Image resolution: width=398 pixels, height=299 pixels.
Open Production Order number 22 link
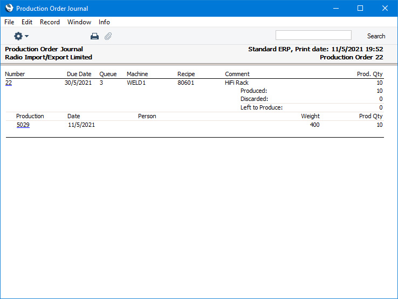pos(9,83)
